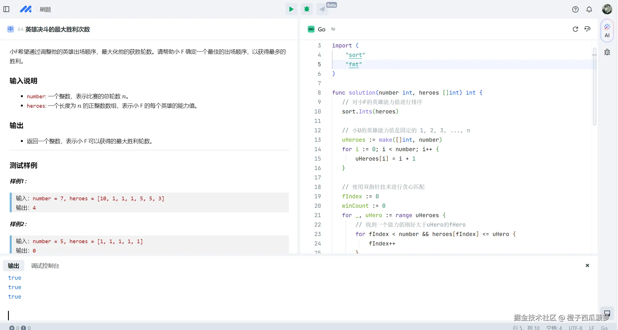Click the Beta submit paper-plane icon

pos(322,9)
